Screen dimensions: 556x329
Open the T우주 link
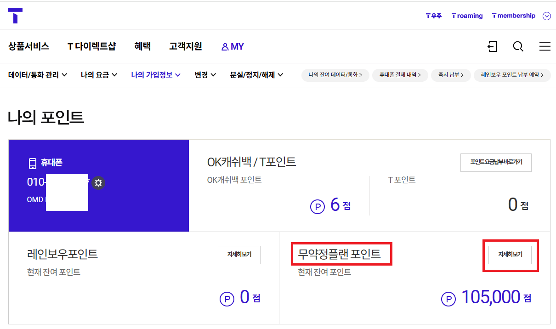click(x=434, y=16)
